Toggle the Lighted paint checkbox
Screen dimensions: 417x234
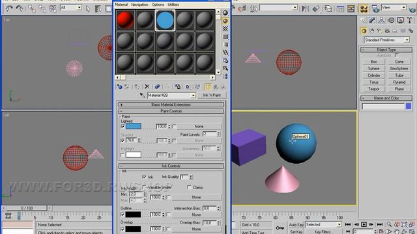click(x=122, y=126)
